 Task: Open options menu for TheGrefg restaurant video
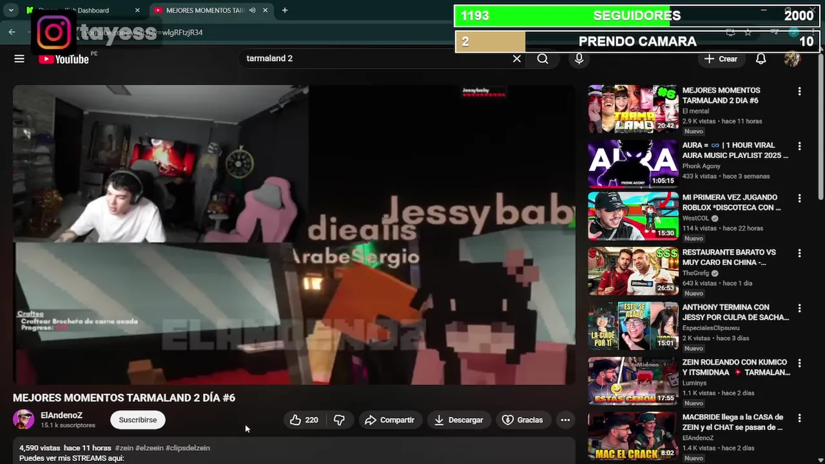[799, 253]
